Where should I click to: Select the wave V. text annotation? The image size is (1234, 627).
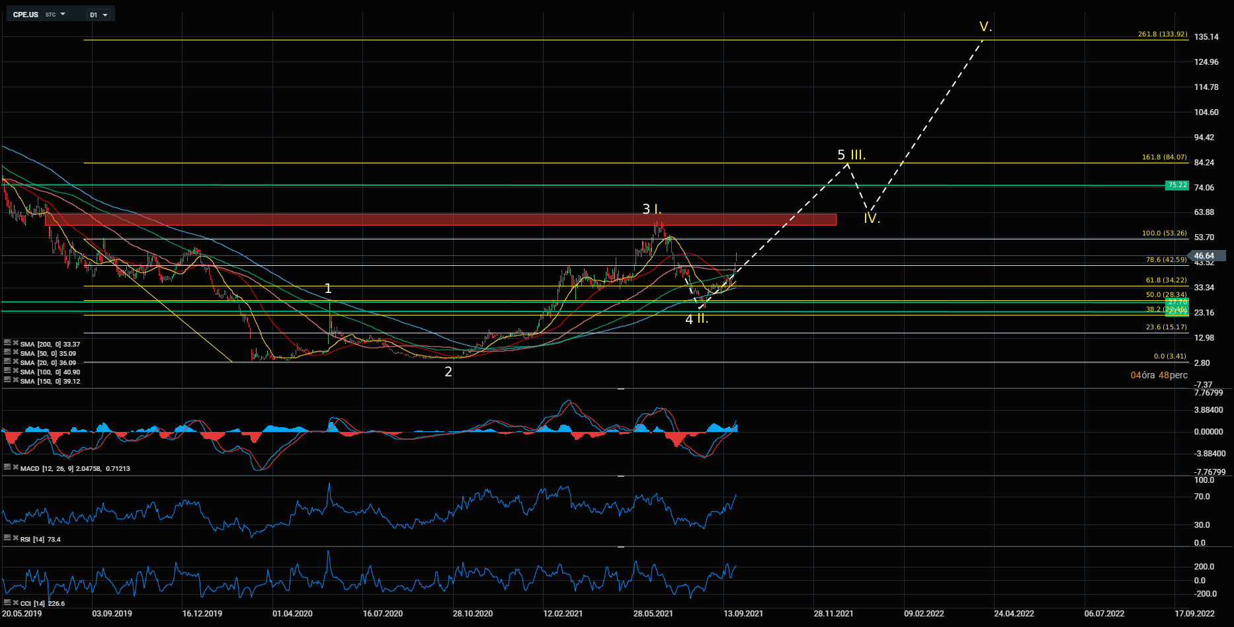pos(985,27)
